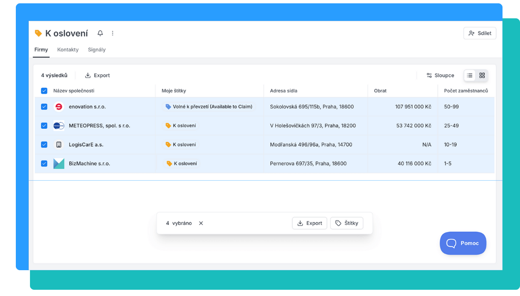The height and width of the screenshot is (296, 520).
Task: Click the Obrat column header
Action: (380, 91)
